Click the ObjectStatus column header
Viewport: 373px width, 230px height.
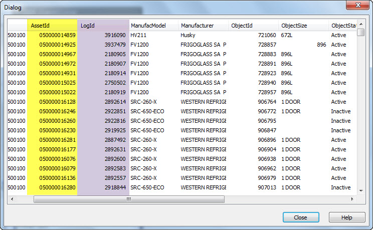[x=342, y=26]
